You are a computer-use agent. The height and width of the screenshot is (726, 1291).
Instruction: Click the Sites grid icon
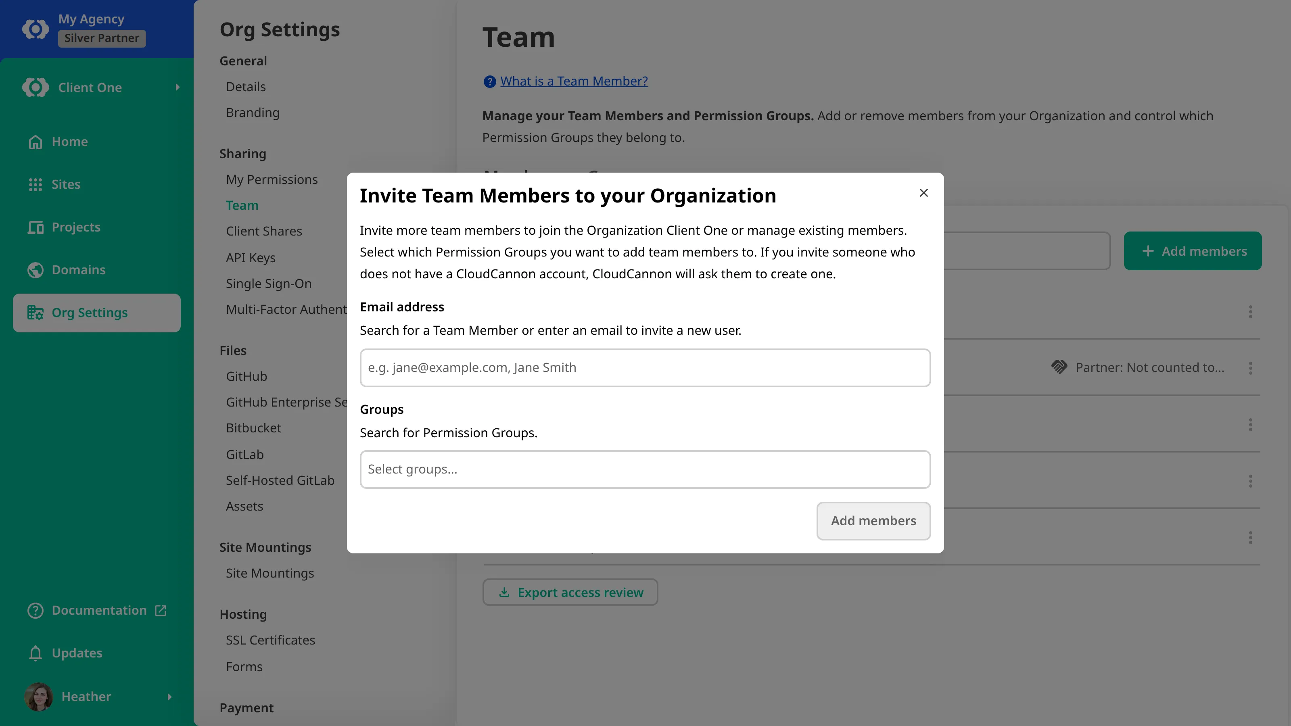pos(35,184)
